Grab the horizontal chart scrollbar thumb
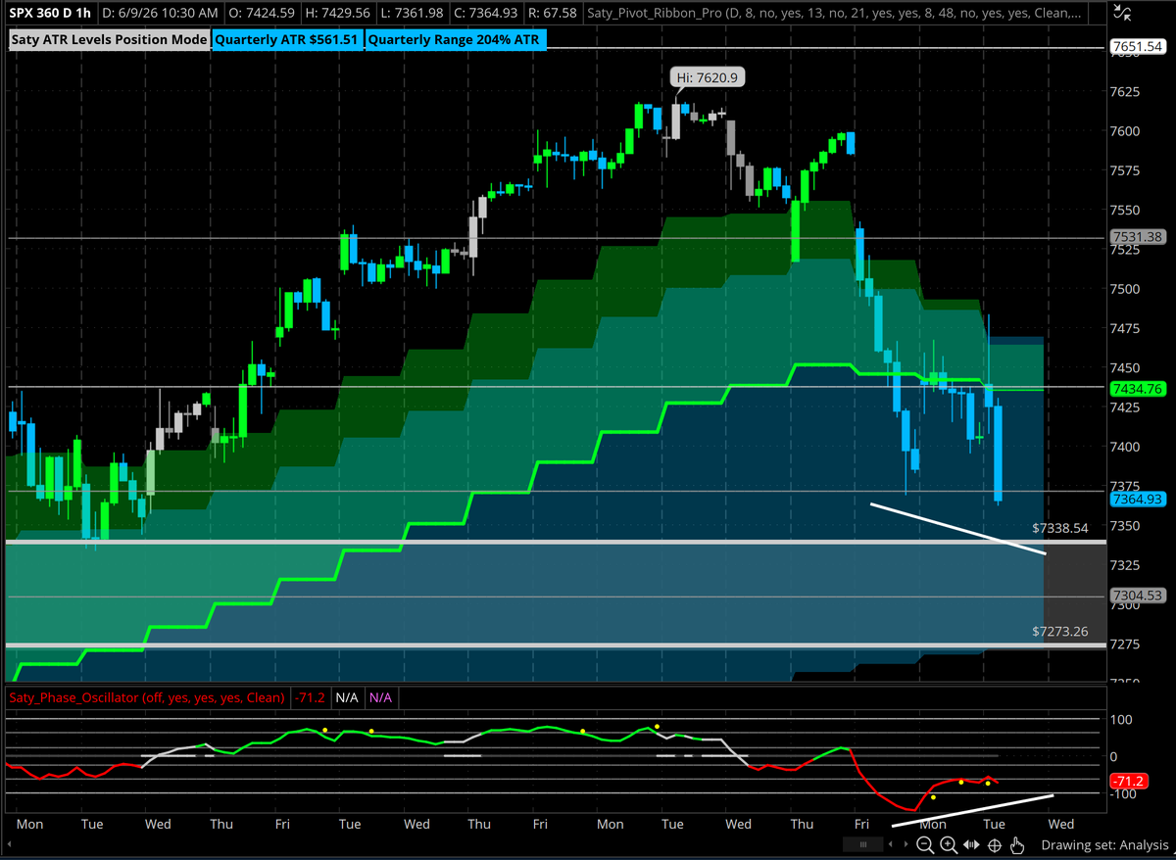The width and height of the screenshot is (1176, 860). [x=863, y=844]
